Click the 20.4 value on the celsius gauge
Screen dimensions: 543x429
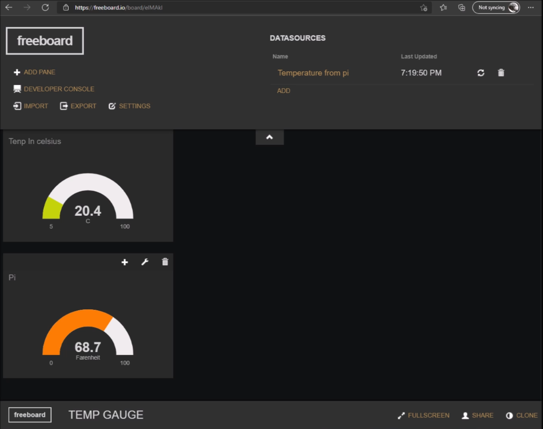pos(88,211)
